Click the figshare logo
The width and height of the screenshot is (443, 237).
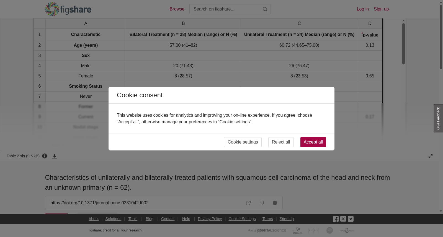pos(68,9)
